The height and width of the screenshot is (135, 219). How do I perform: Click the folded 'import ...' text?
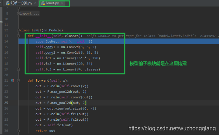click(x=30, y=14)
